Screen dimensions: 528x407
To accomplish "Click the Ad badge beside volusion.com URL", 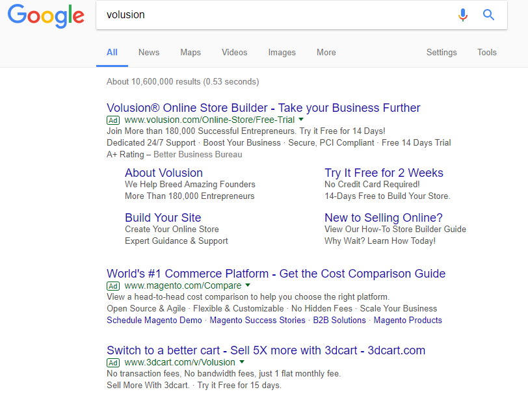I will coord(113,120).
